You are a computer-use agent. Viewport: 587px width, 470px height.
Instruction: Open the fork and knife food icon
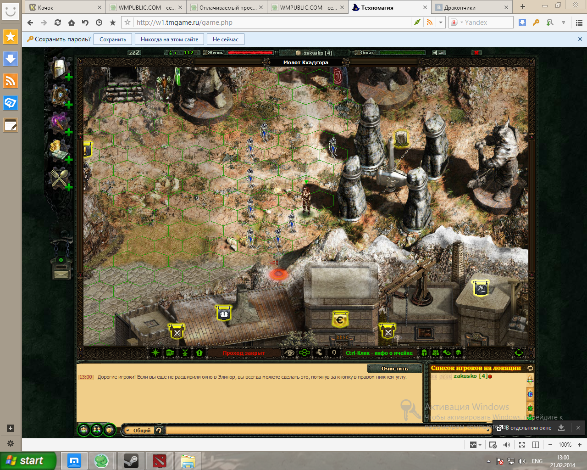tap(60, 178)
